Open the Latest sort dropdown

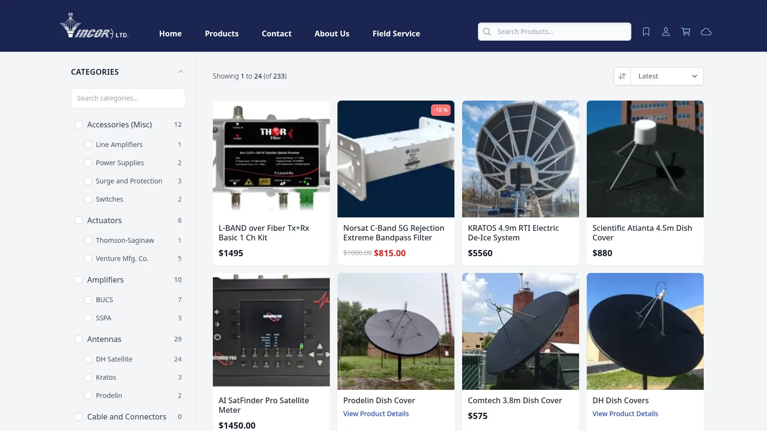coord(667,76)
